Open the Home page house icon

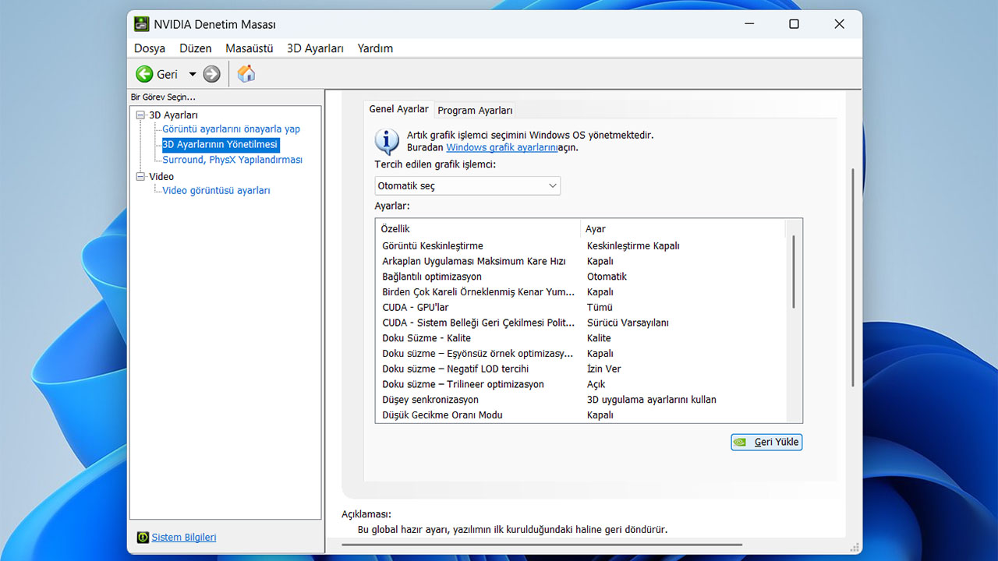pyautogui.click(x=246, y=74)
